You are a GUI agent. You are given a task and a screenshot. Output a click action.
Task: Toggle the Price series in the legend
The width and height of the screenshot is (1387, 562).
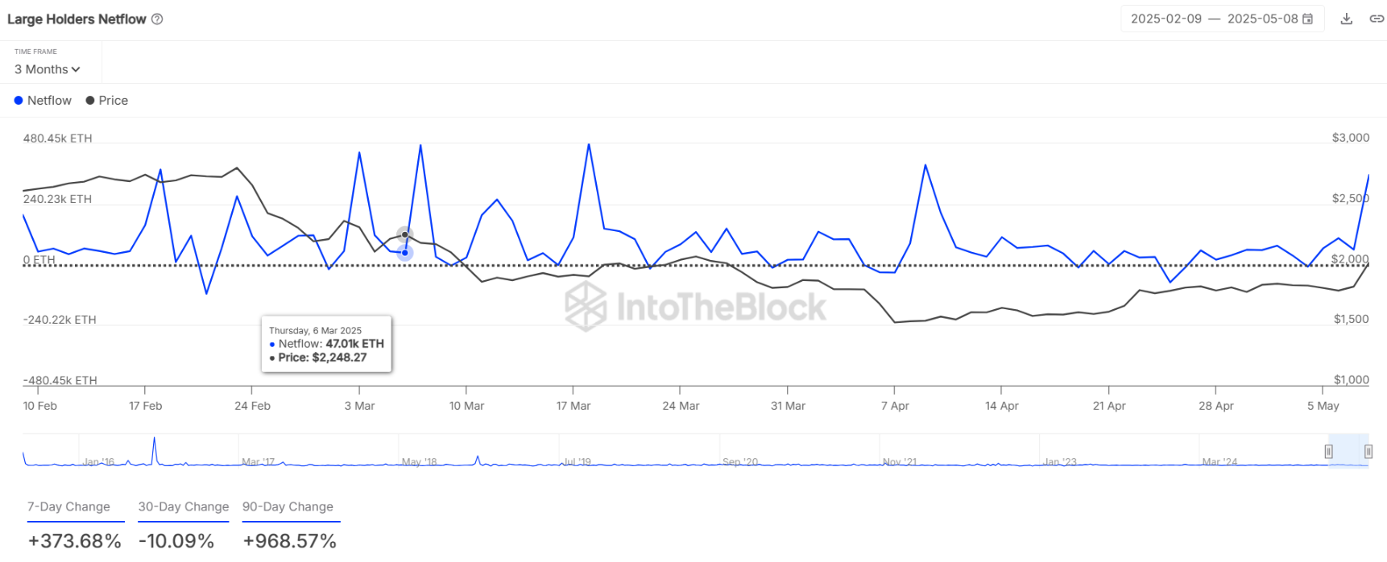point(107,101)
